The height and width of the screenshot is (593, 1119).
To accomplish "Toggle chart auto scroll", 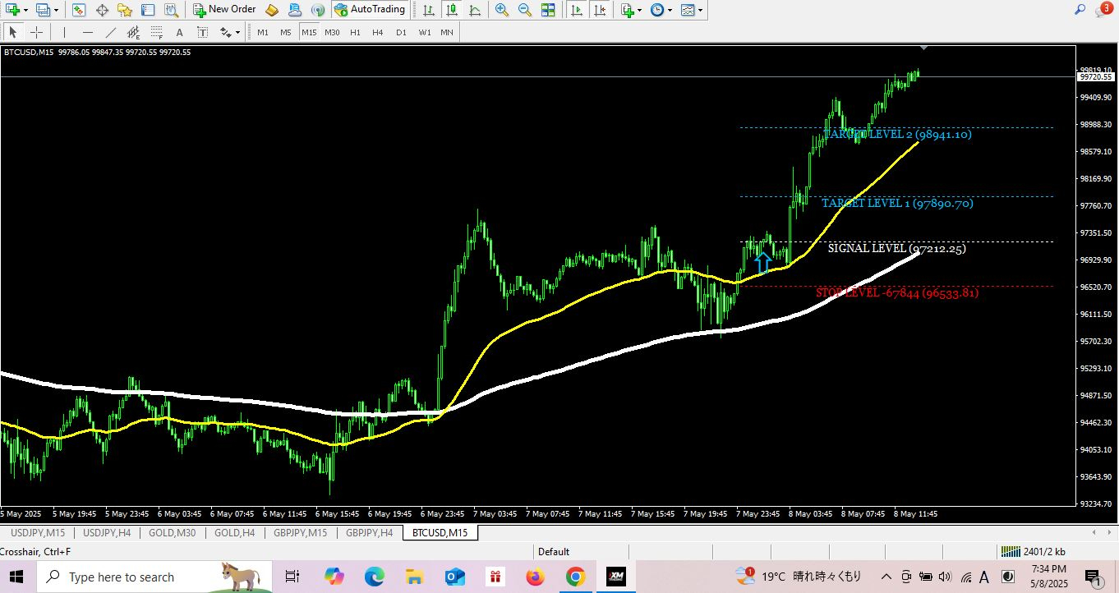I will coord(578,10).
